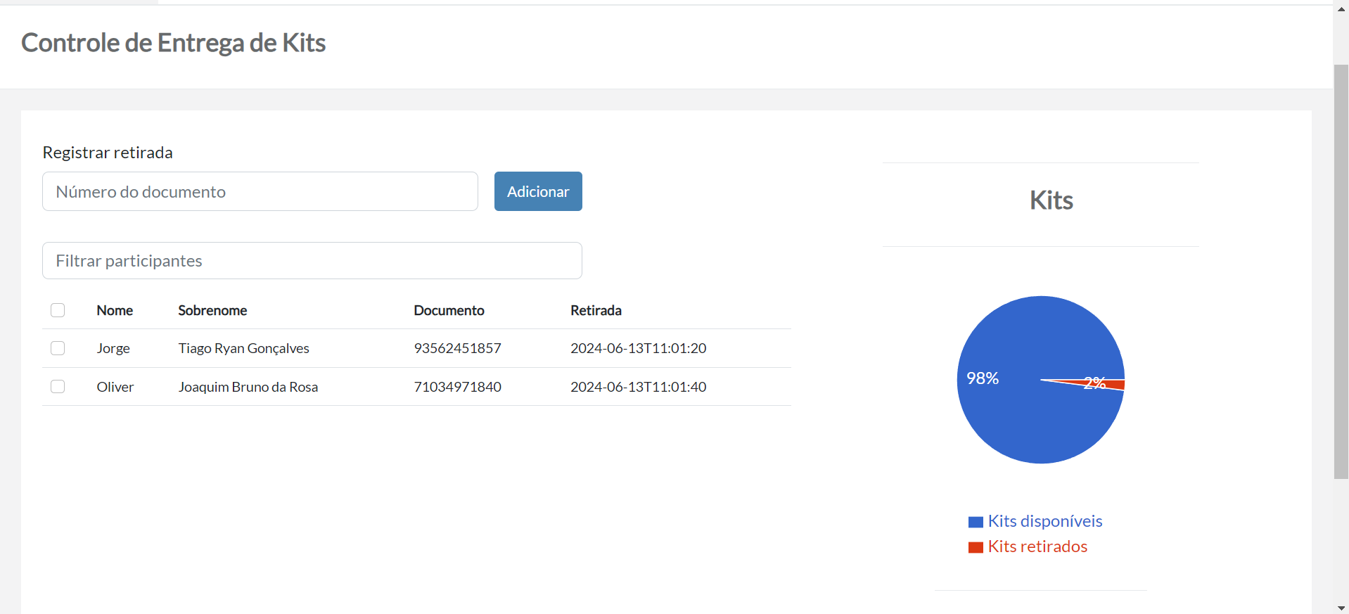Screen dimensions: 1349x614
Task: Click the blue Kits disponíveis legend swatch
Action: (x=976, y=522)
